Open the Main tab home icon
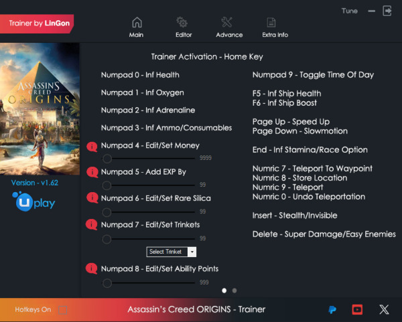Screen dimensions: 402x322 coord(137,22)
